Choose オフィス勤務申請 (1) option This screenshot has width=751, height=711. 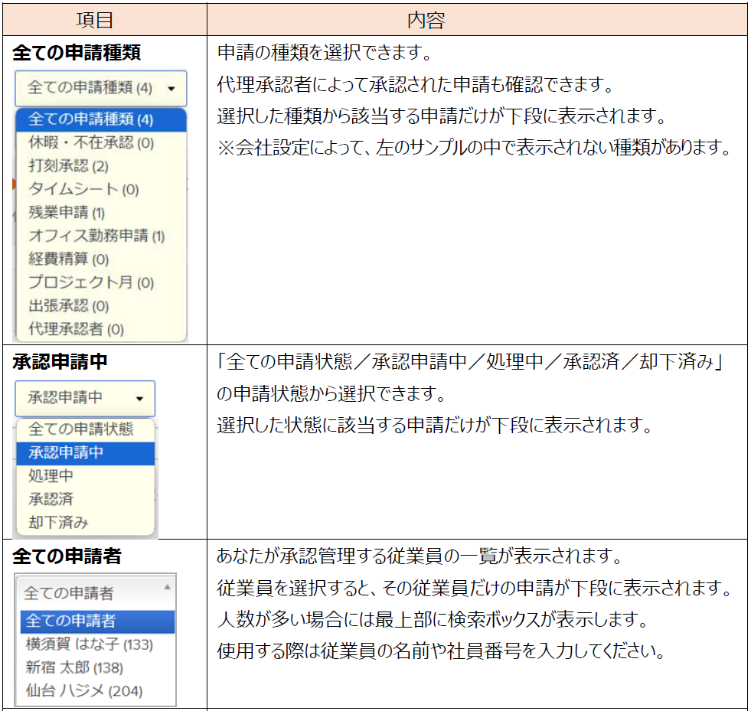96,236
